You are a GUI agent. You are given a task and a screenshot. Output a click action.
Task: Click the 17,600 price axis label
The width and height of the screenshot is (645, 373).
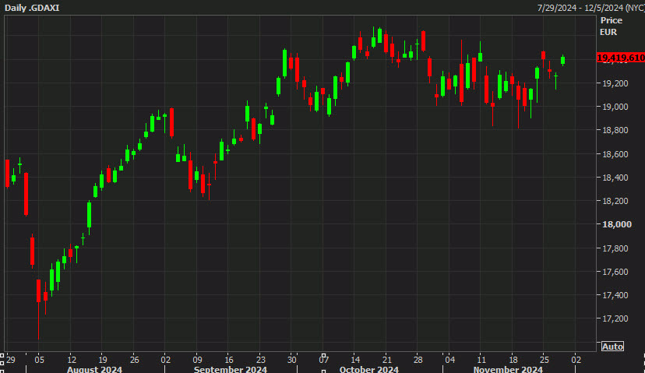(615, 272)
